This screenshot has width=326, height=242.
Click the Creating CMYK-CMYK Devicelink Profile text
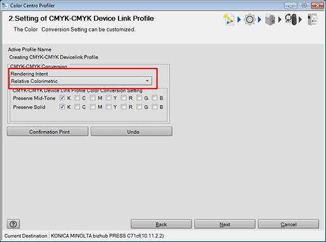(x=54, y=57)
